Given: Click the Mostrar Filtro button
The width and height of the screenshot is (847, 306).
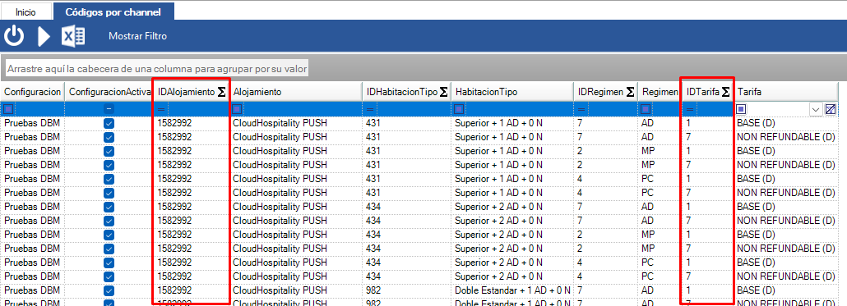Looking at the screenshot, I should [138, 36].
